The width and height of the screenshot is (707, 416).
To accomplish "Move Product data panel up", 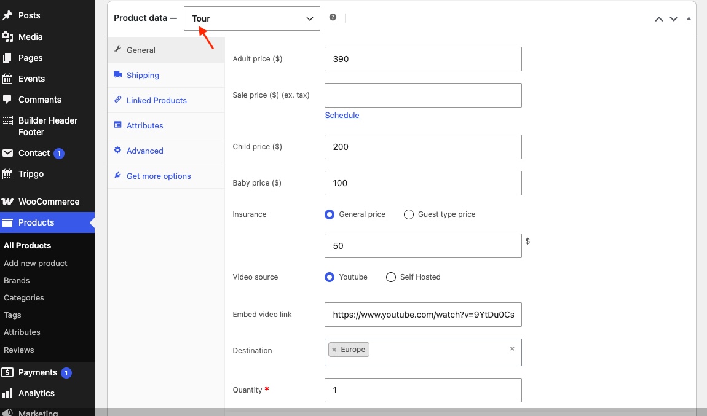I will [x=659, y=19].
